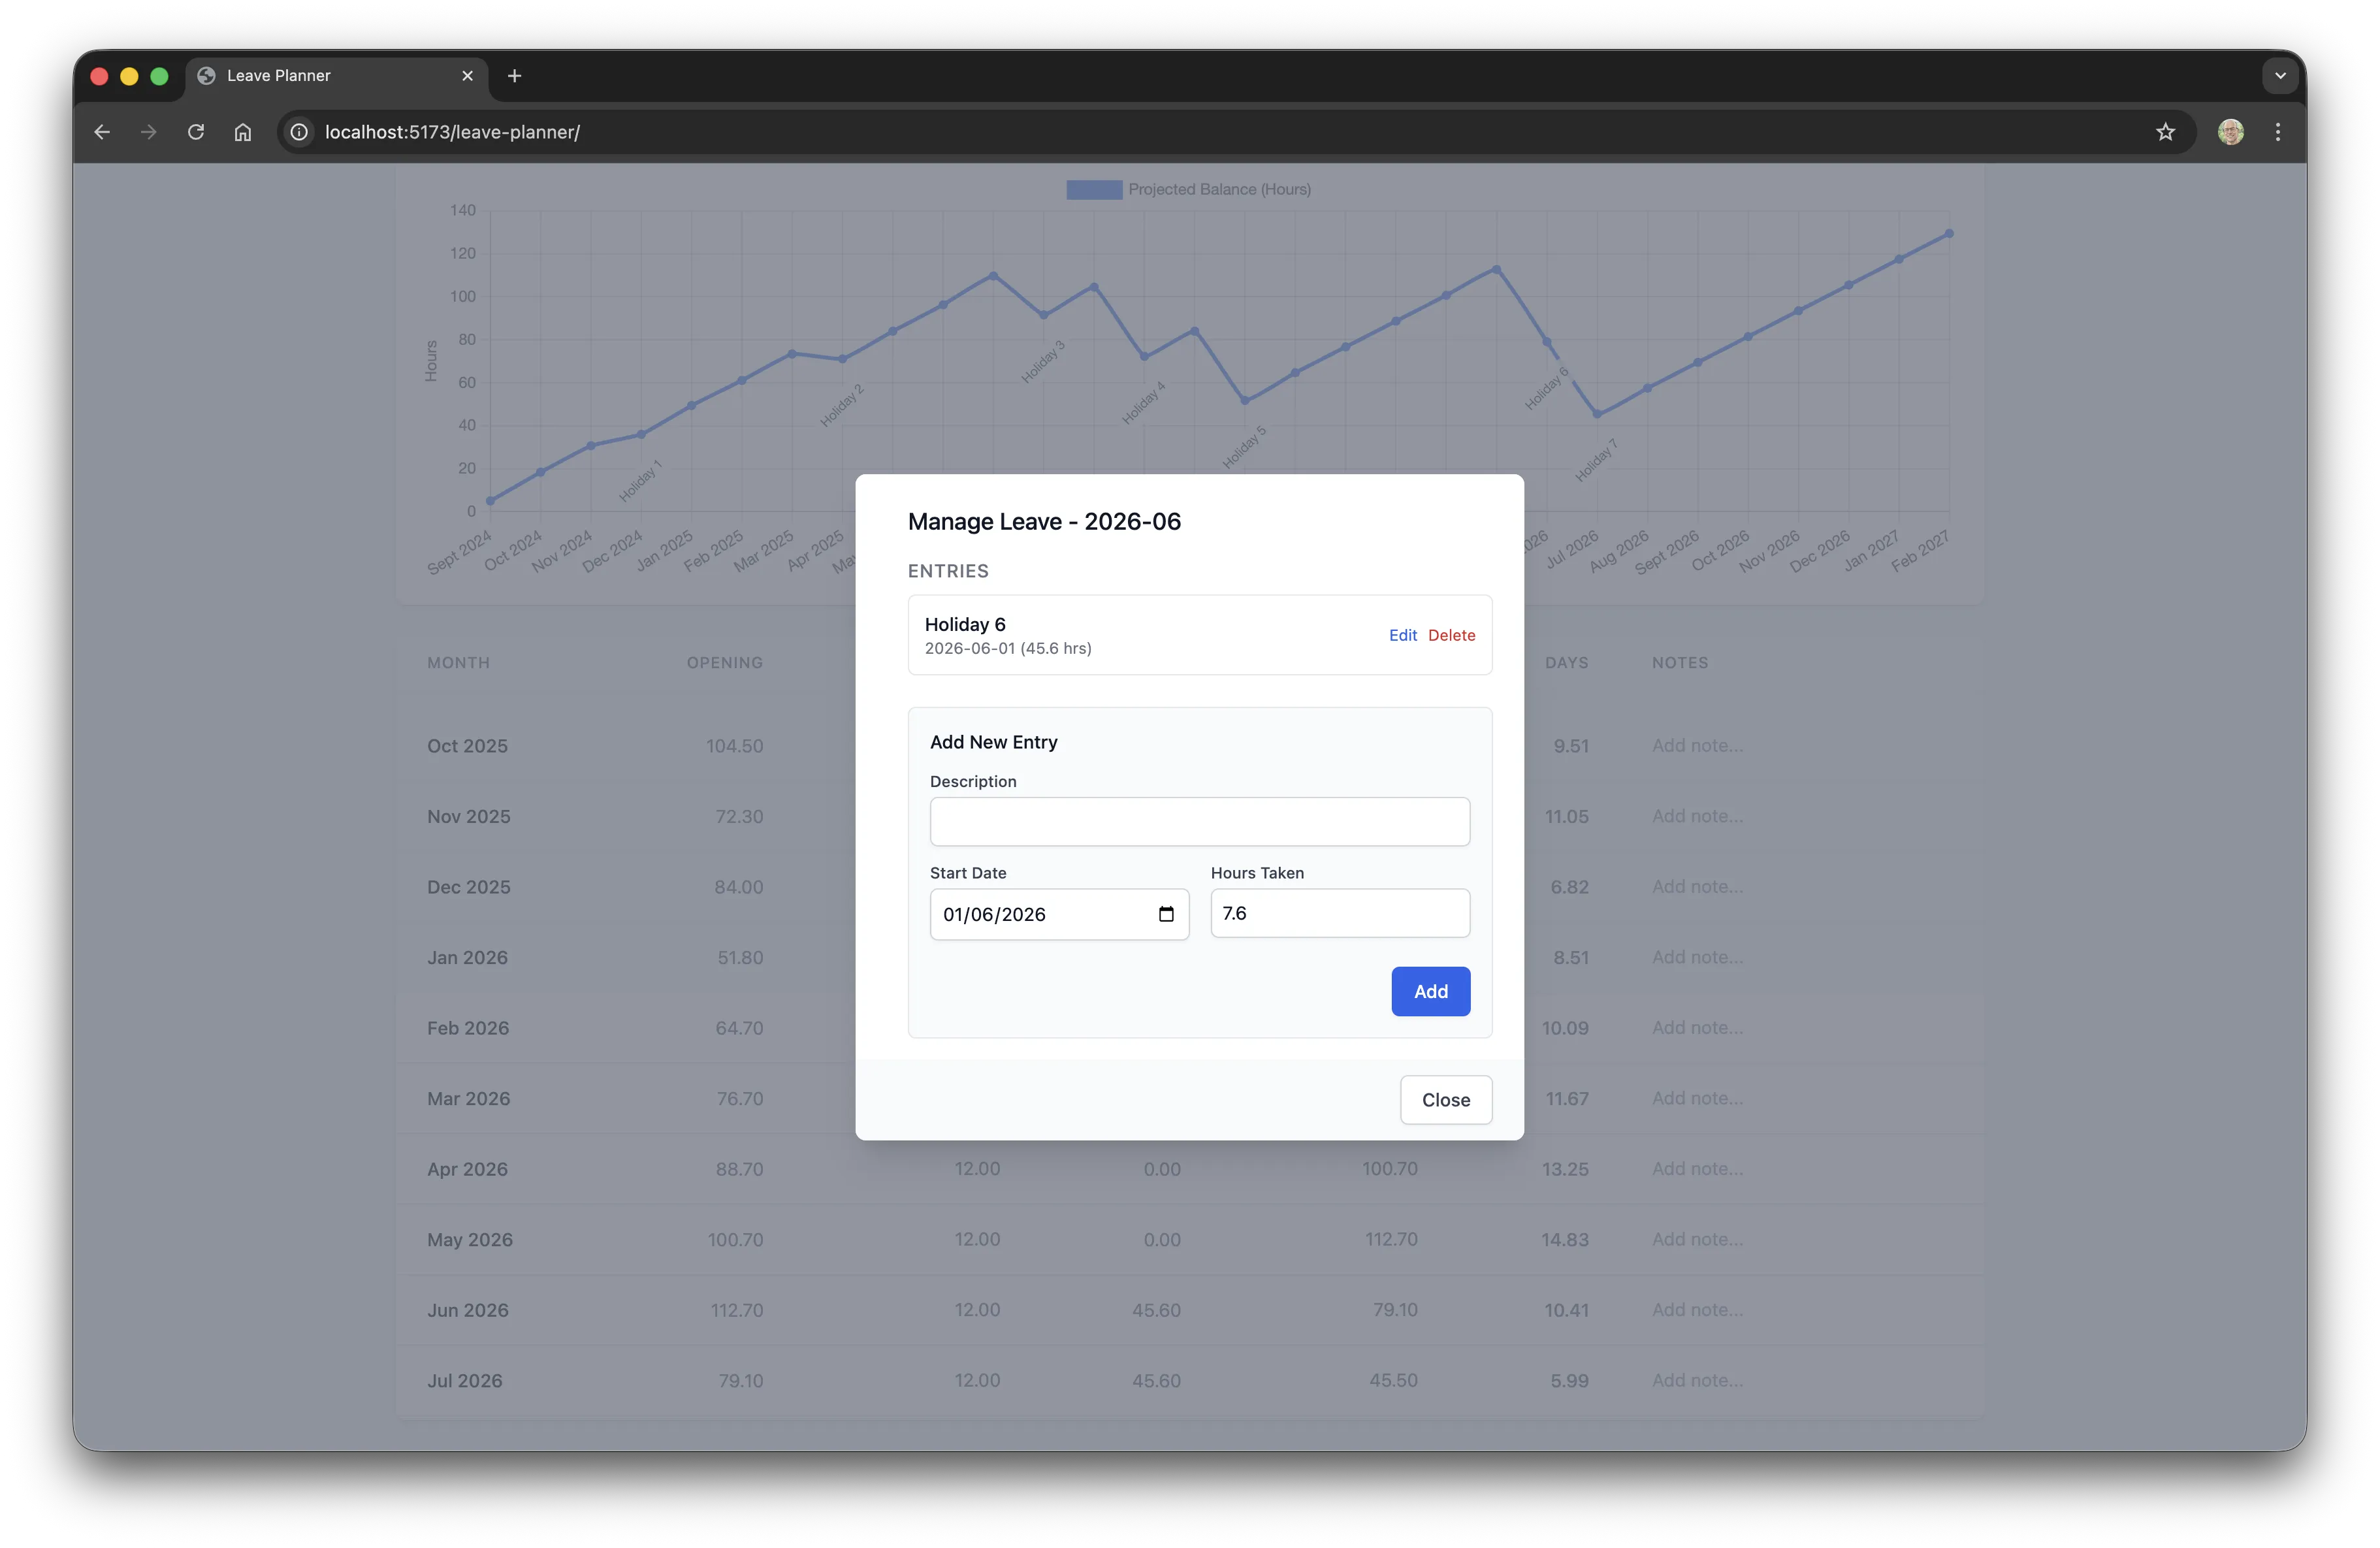Add a note for Oct 2025
2380x1548 pixels.
(x=1697, y=745)
